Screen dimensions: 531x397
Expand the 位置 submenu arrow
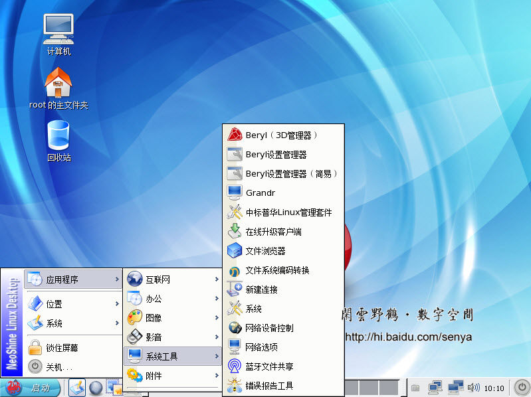117,303
